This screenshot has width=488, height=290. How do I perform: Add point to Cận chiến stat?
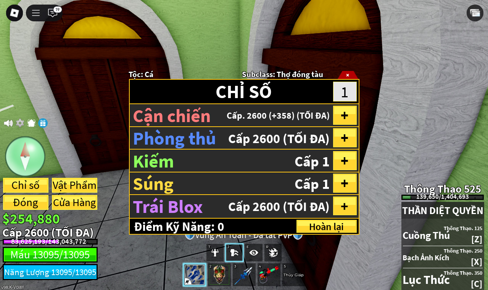click(345, 115)
